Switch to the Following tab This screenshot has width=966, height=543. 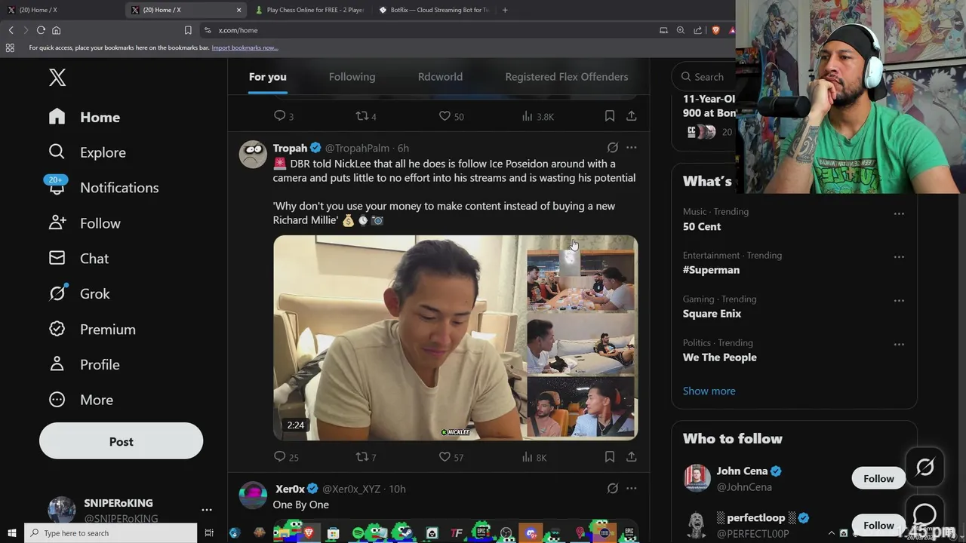click(x=352, y=77)
